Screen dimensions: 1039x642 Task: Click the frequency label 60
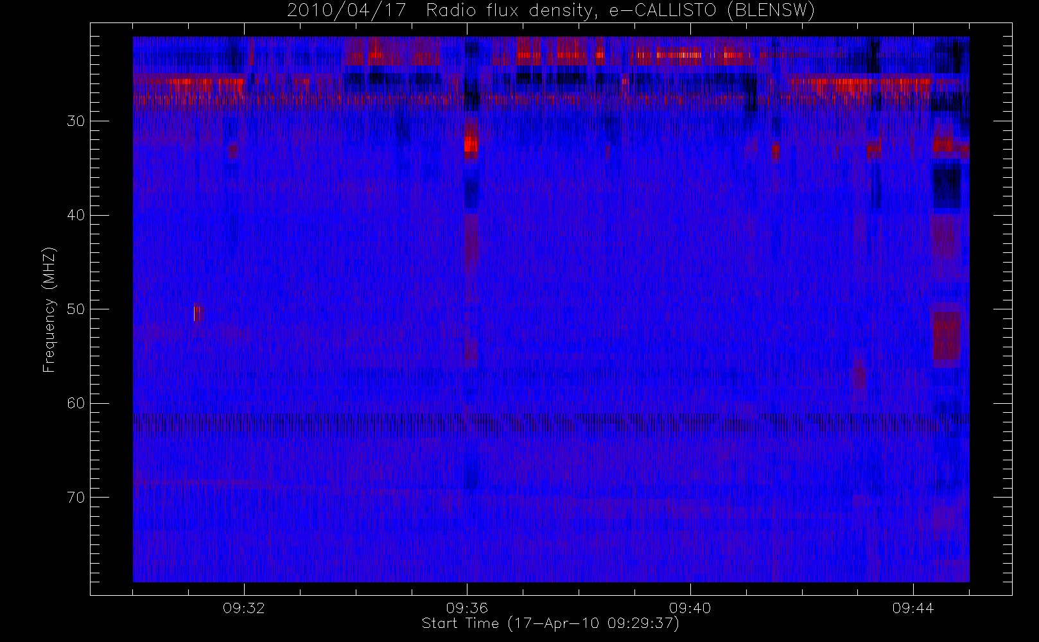click(76, 403)
